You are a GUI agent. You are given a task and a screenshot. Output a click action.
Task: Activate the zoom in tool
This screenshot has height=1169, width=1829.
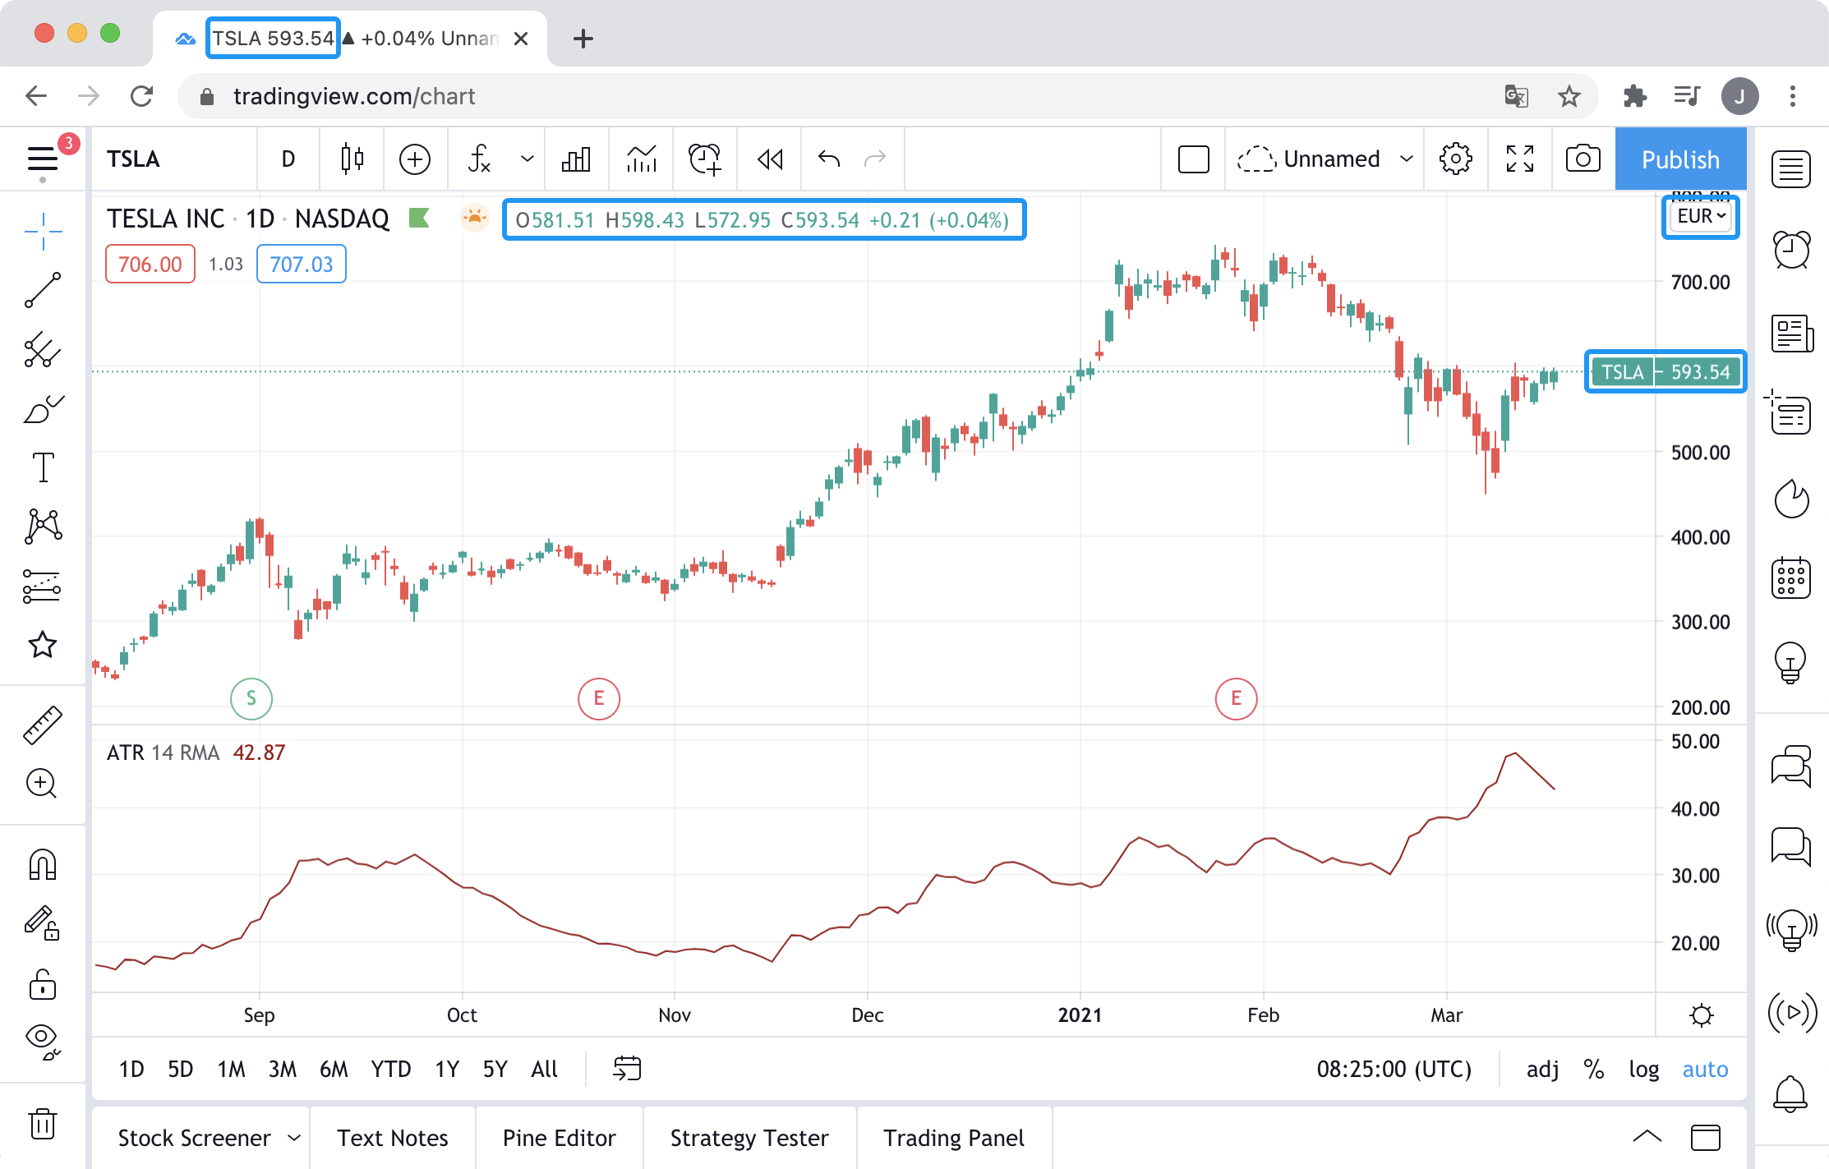point(42,784)
